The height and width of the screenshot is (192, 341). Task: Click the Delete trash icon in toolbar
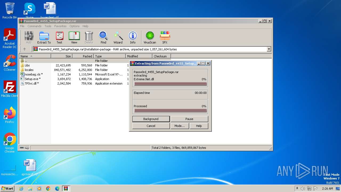[89, 37]
